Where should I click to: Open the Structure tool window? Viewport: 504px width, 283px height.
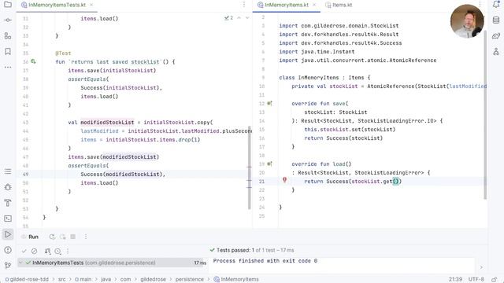tap(8, 35)
